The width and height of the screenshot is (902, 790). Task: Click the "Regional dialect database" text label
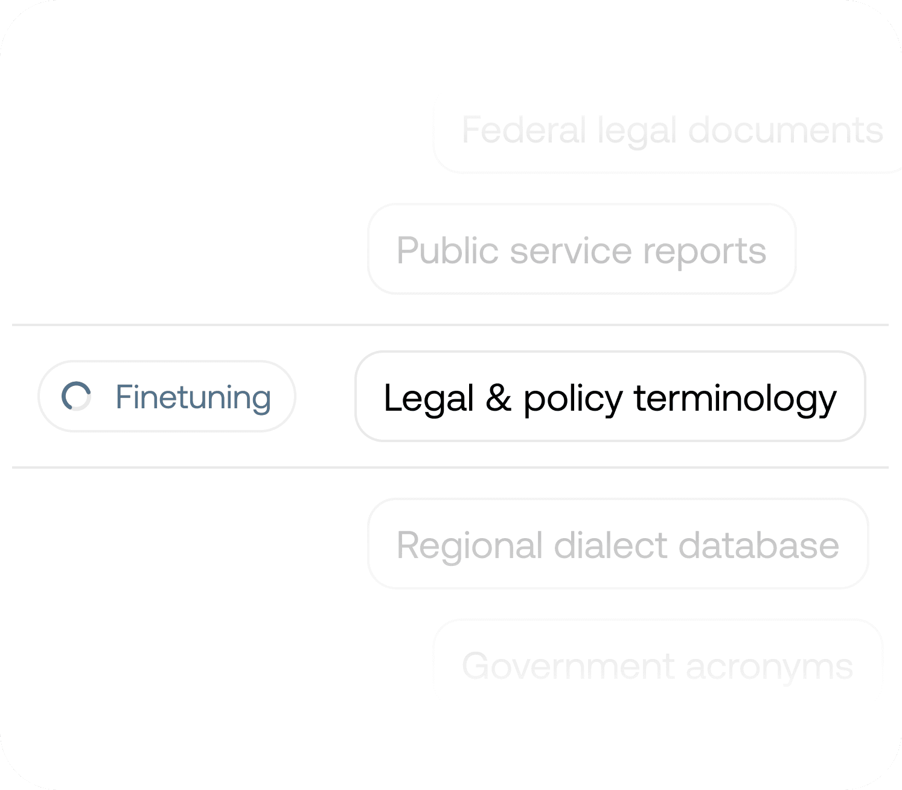click(618, 545)
